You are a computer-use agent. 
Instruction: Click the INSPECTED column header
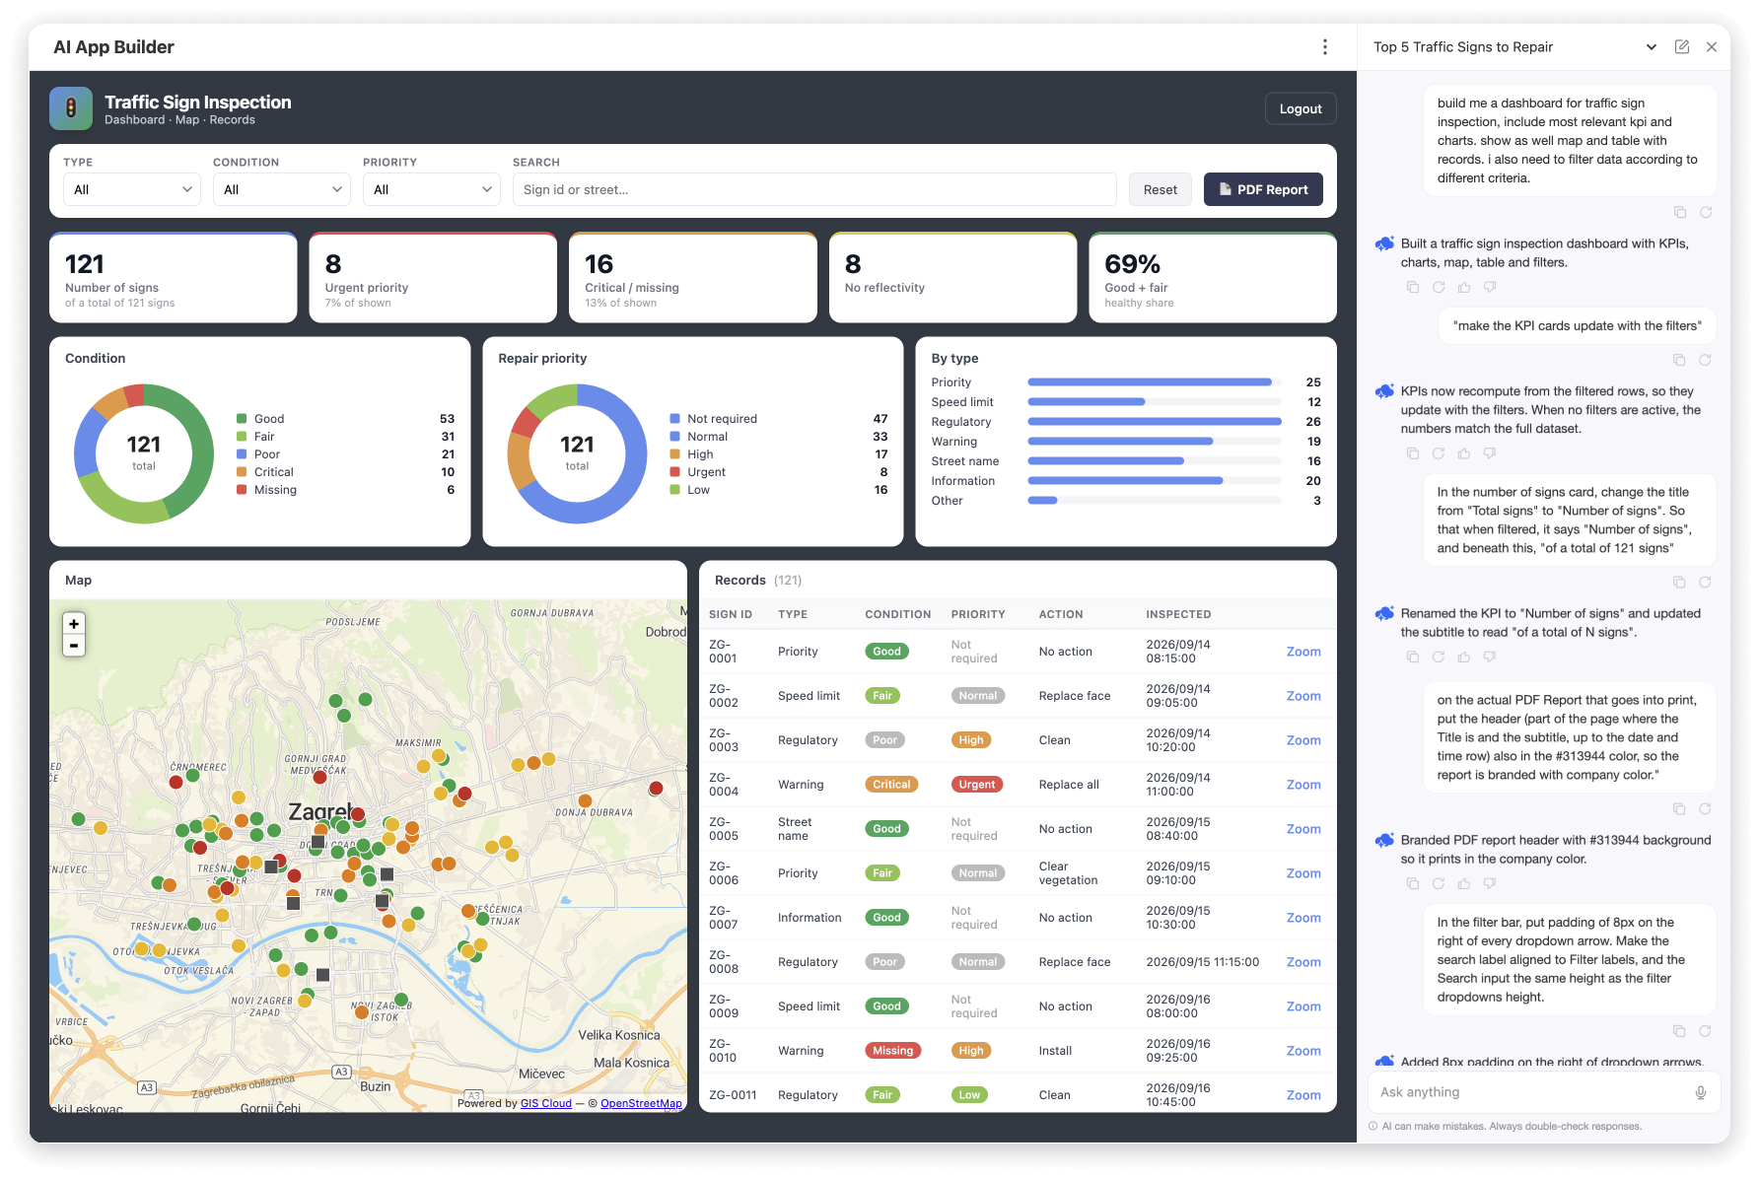(1178, 614)
